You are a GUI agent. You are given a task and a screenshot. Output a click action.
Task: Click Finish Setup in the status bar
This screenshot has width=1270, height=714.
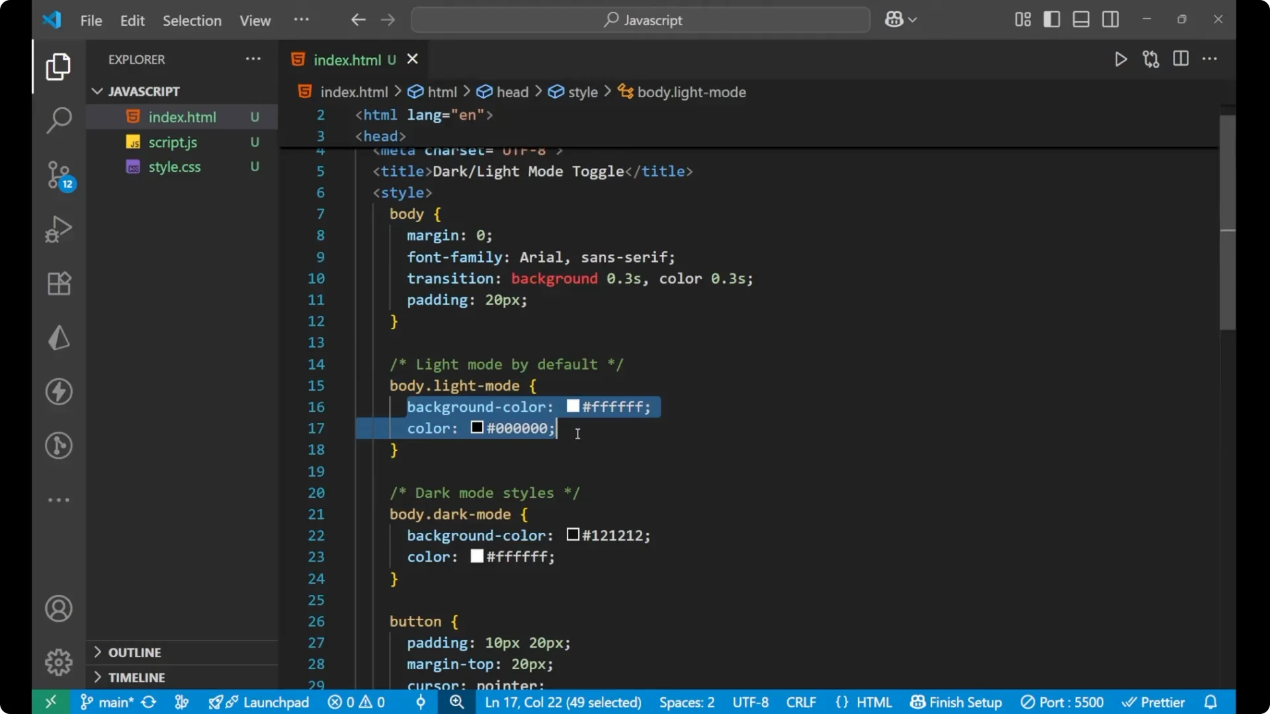(955, 702)
